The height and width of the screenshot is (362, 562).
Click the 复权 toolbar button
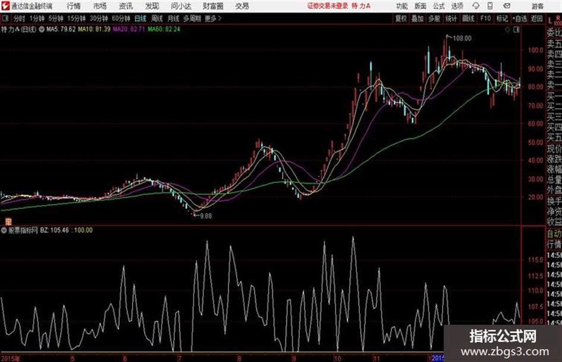pyautogui.click(x=401, y=18)
